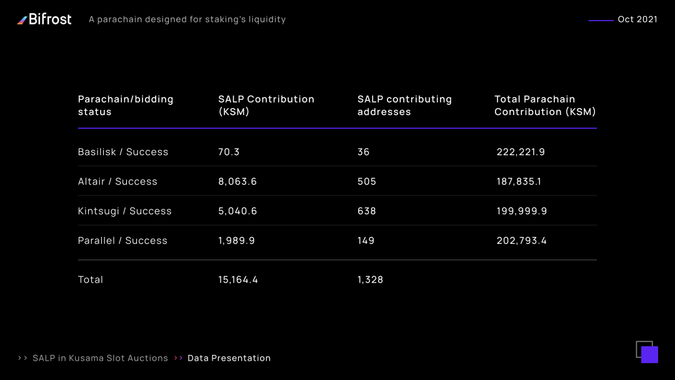Click the 222,221.9 Basilisk total value
This screenshot has height=380, width=675.
[x=521, y=152]
